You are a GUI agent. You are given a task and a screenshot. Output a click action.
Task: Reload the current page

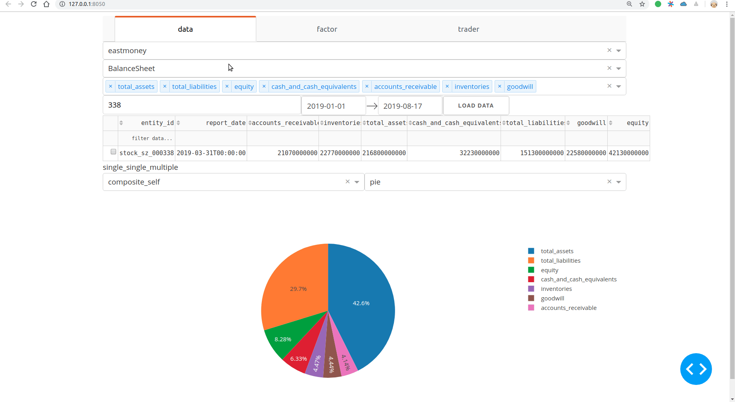click(34, 4)
